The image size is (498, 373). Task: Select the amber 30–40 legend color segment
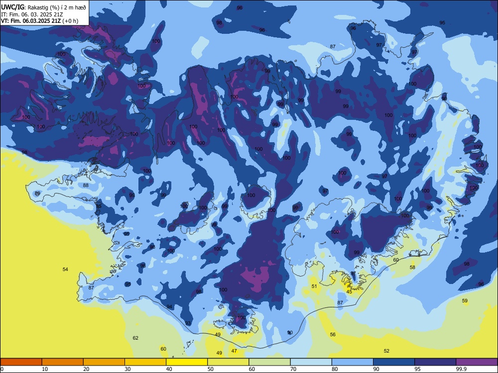pyautogui.click(x=145, y=362)
